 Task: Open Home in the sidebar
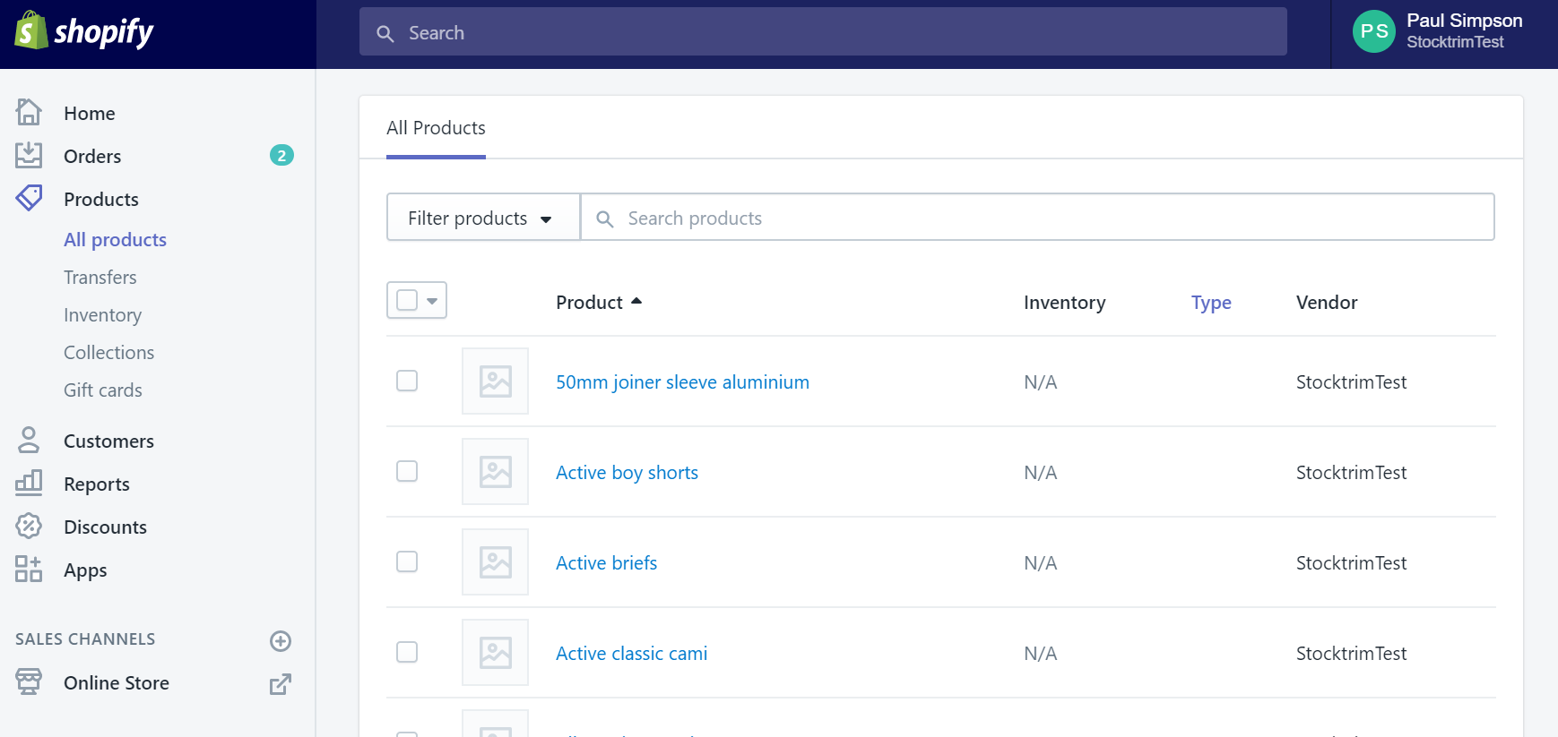tap(89, 114)
